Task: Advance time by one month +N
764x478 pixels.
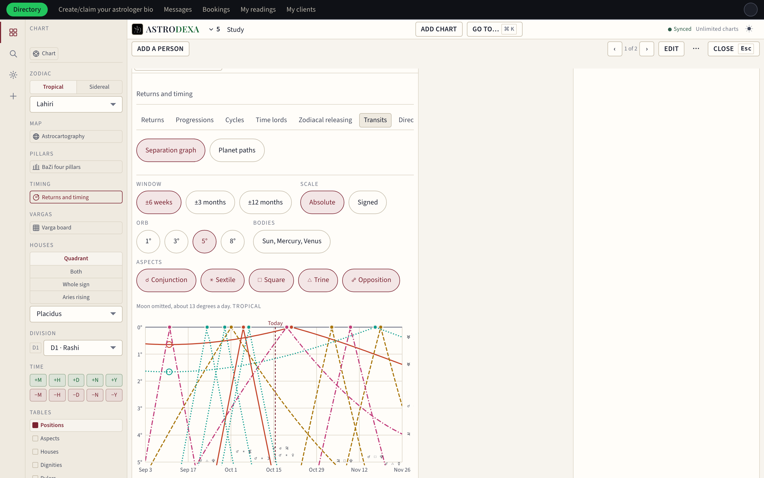Action: click(x=95, y=380)
